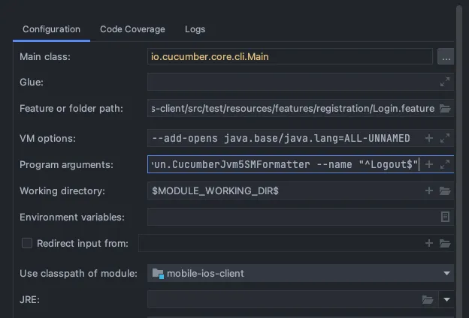Open the Logs tab

pos(195,29)
